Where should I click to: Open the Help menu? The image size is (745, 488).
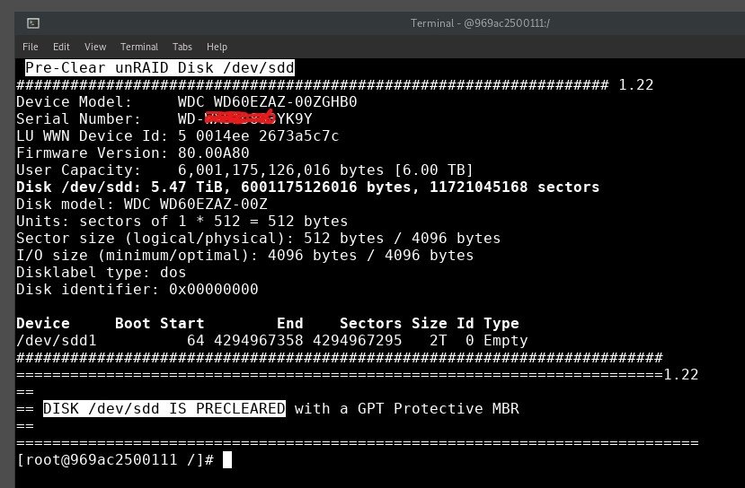pos(217,47)
